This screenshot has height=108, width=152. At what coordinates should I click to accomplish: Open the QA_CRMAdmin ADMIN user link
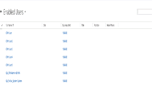click(13, 73)
